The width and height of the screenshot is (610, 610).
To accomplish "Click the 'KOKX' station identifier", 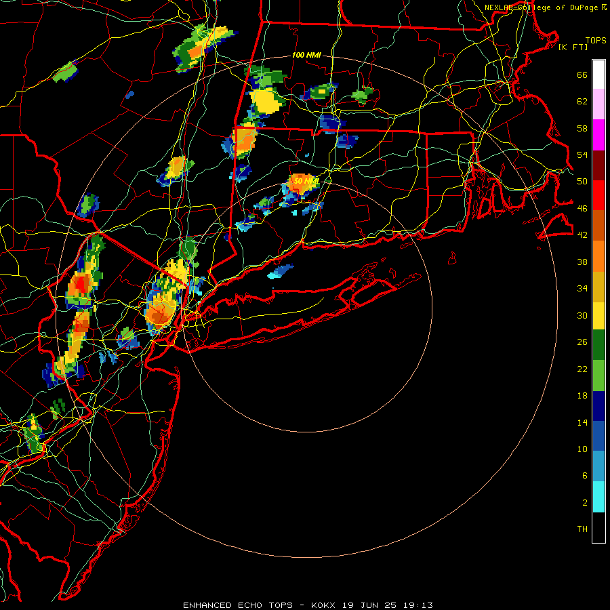I will coord(323,605).
